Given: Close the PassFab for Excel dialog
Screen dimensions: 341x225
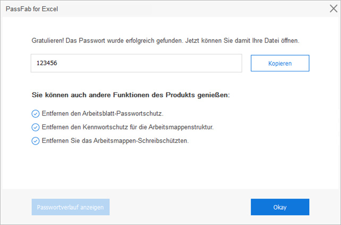Looking at the screenshot, I should (x=334, y=8).
